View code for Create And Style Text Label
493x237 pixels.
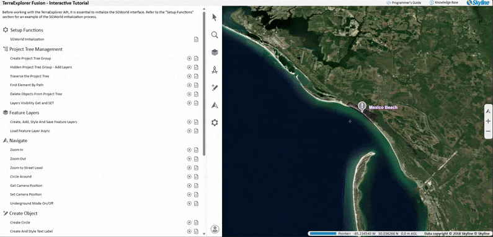pos(196,231)
